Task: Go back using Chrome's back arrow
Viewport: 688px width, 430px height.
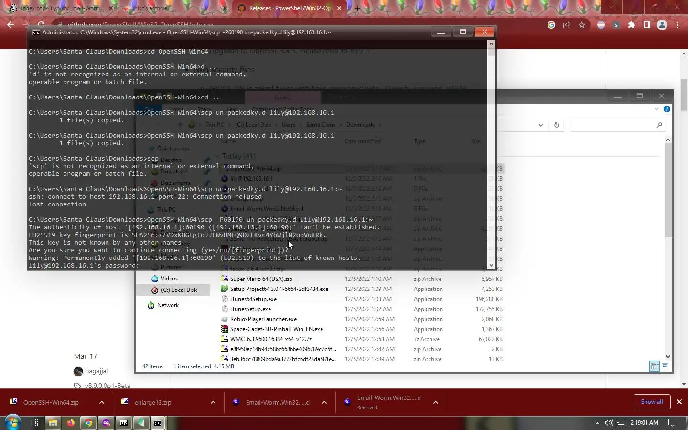Action: 11,25
